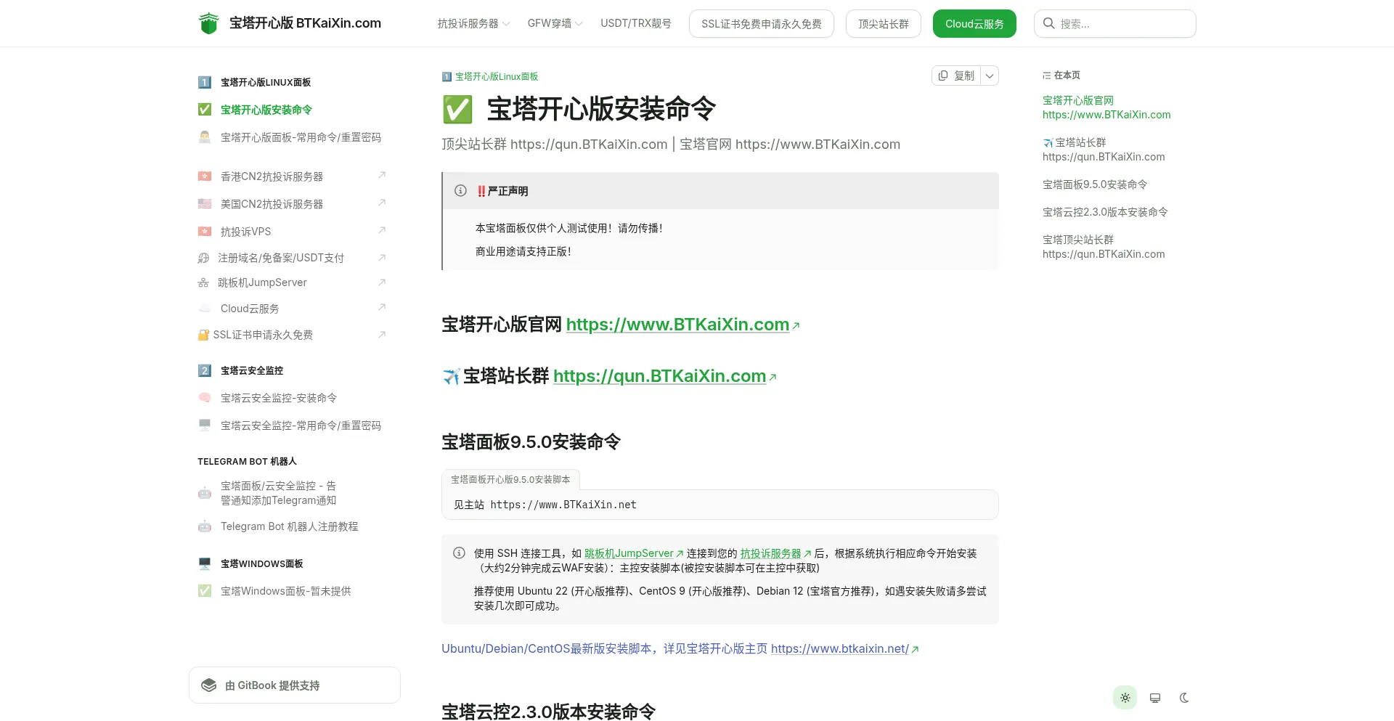The height and width of the screenshot is (721, 1394).
Task: Open 抗投诉VPS sidebar link
Action: tap(245, 232)
